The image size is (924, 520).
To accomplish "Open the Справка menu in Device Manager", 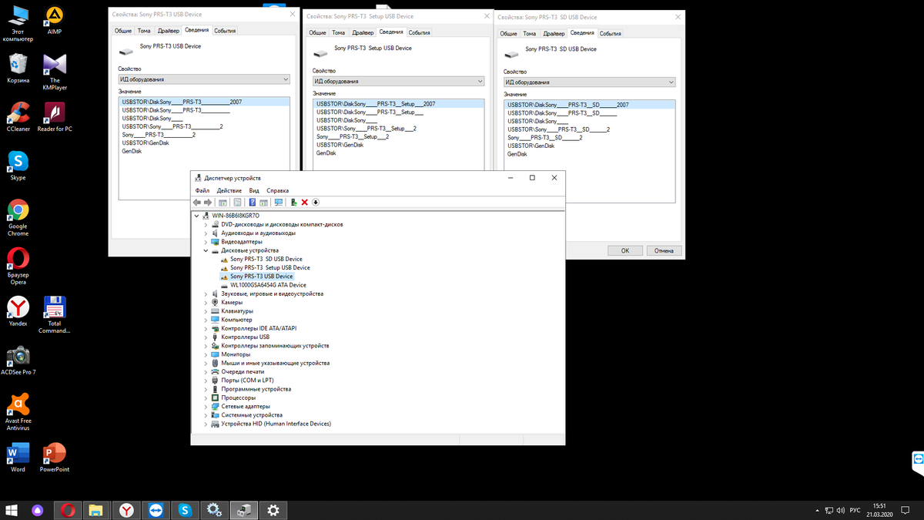I will pyautogui.click(x=277, y=190).
